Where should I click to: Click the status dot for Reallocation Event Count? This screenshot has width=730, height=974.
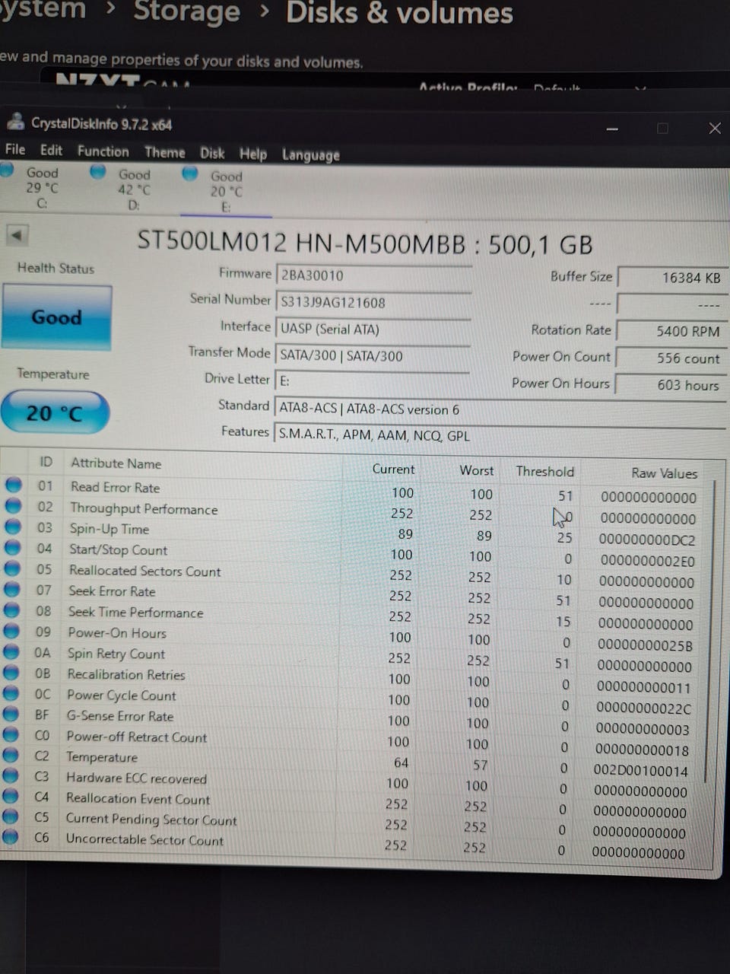pyautogui.click(x=10, y=796)
